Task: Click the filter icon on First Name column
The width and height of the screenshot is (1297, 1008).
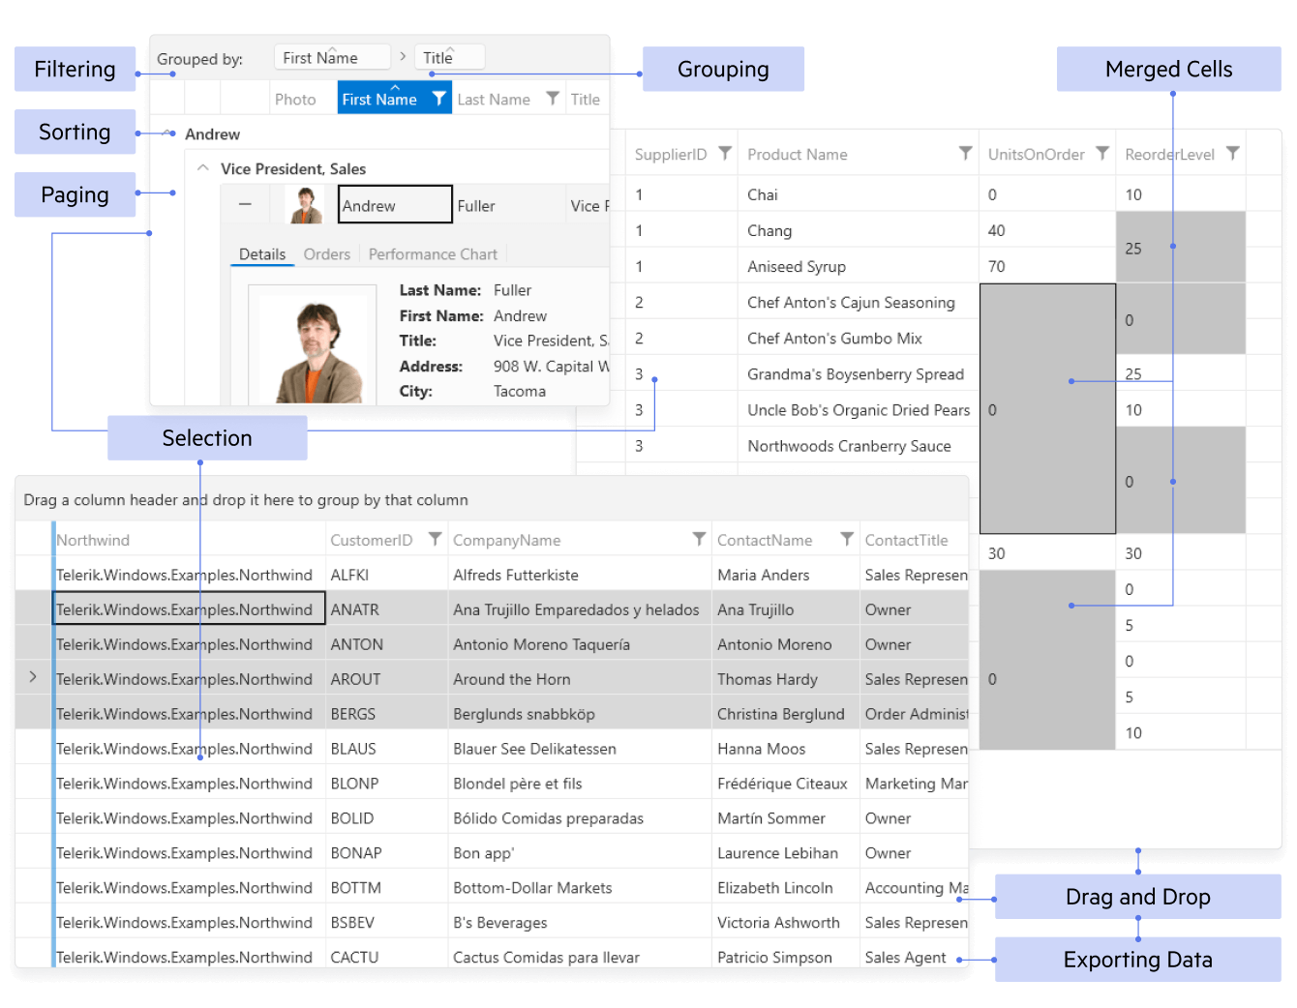Action: click(x=438, y=99)
